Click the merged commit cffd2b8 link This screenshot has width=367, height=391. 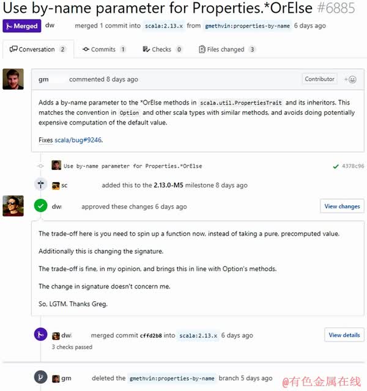tap(151, 335)
